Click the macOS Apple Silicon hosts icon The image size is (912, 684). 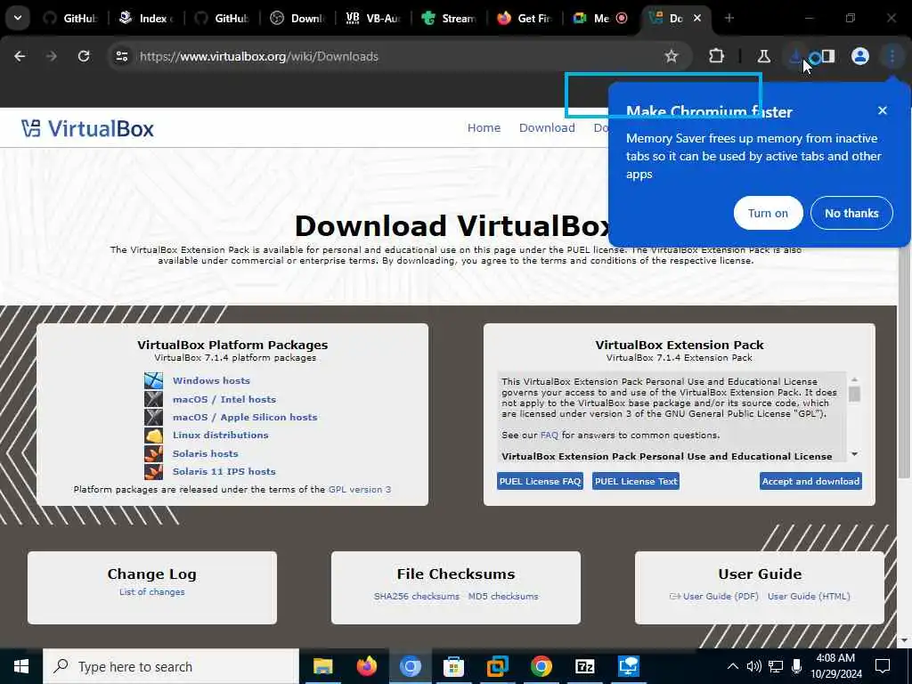153,417
